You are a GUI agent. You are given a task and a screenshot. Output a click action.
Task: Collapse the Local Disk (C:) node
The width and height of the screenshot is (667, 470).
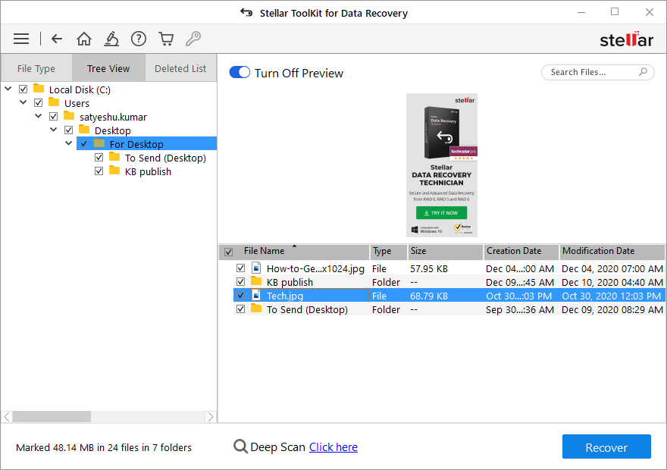click(x=8, y=89)
